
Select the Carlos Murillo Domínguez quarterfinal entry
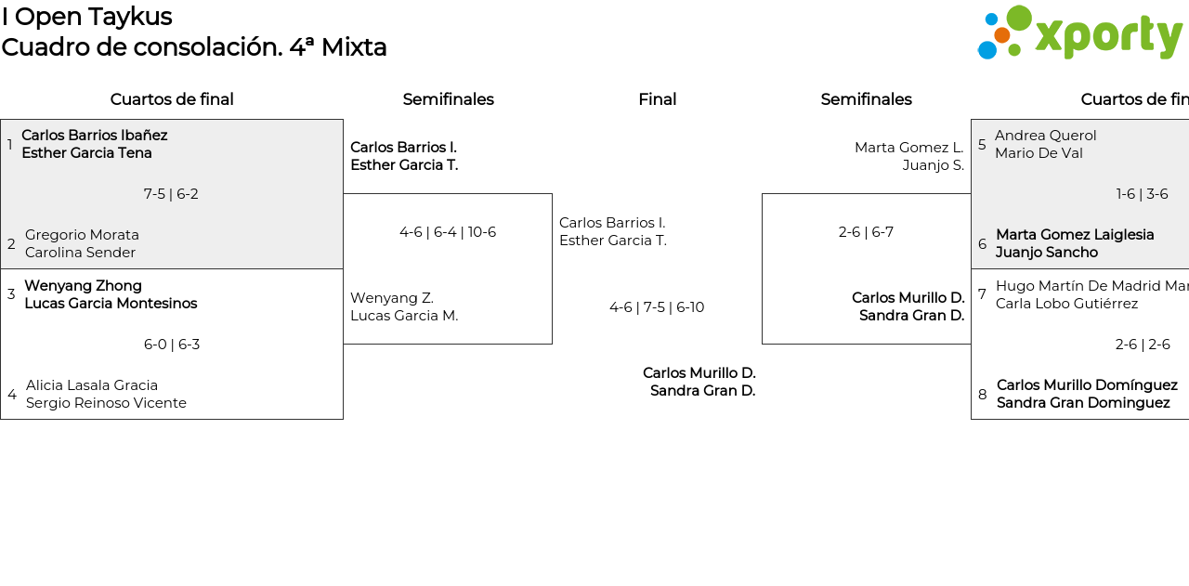click(1086, 394)
